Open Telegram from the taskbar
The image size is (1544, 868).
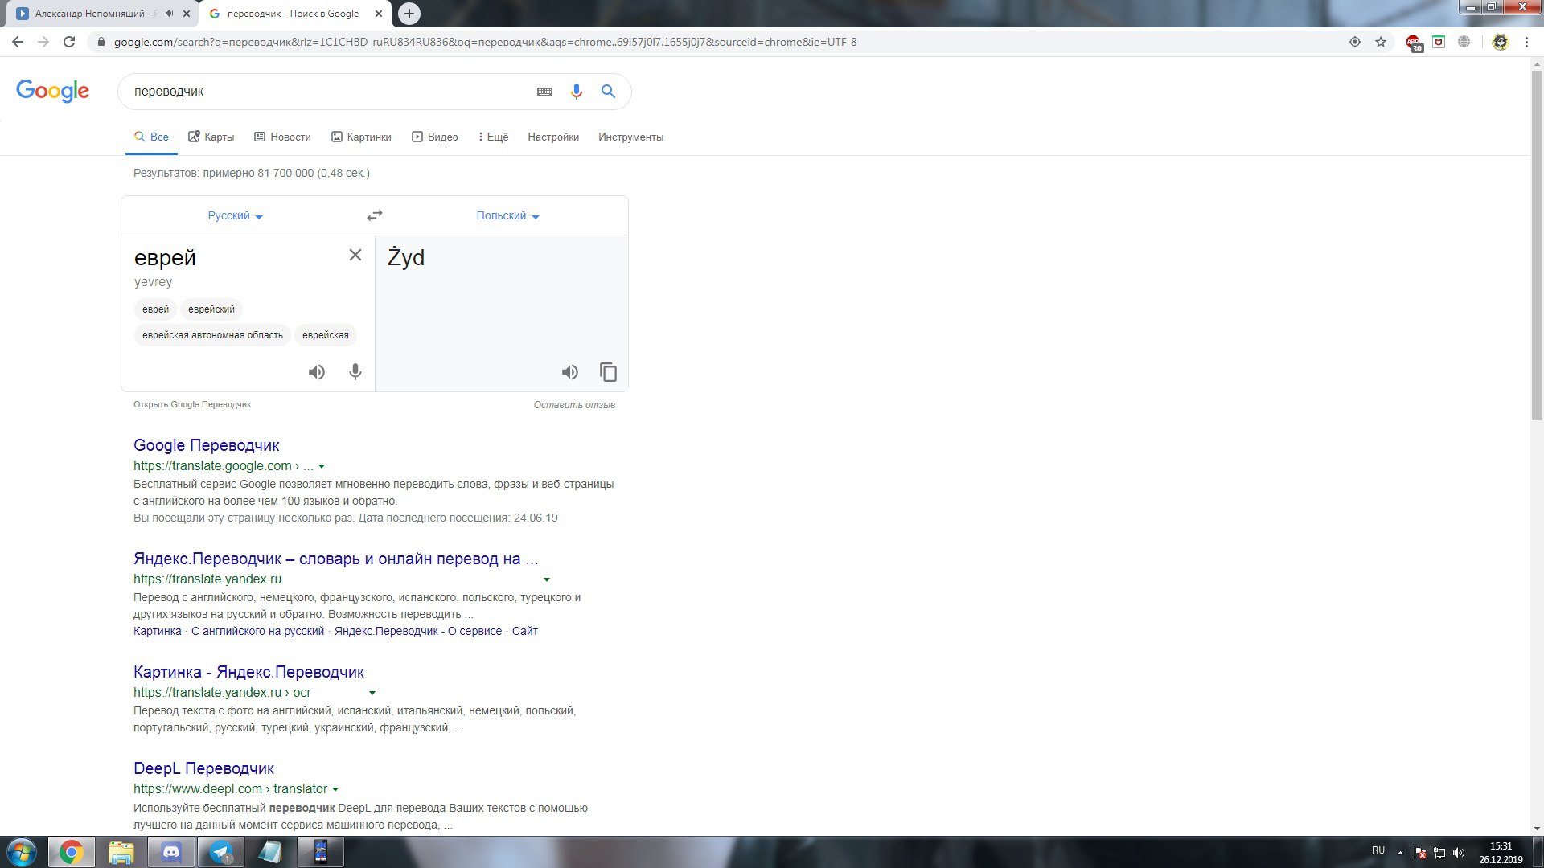coord(221,852)
